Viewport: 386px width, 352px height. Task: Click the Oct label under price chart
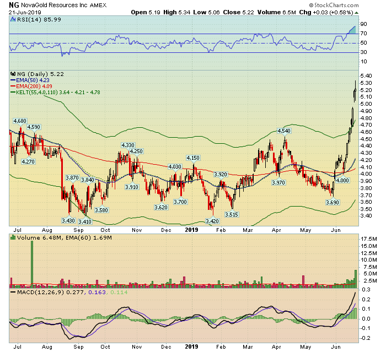pos(105,230)
